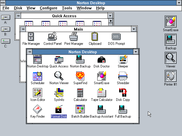The image size is (182, 136).
Task: Open the View menu
Action: click(31, 8)
